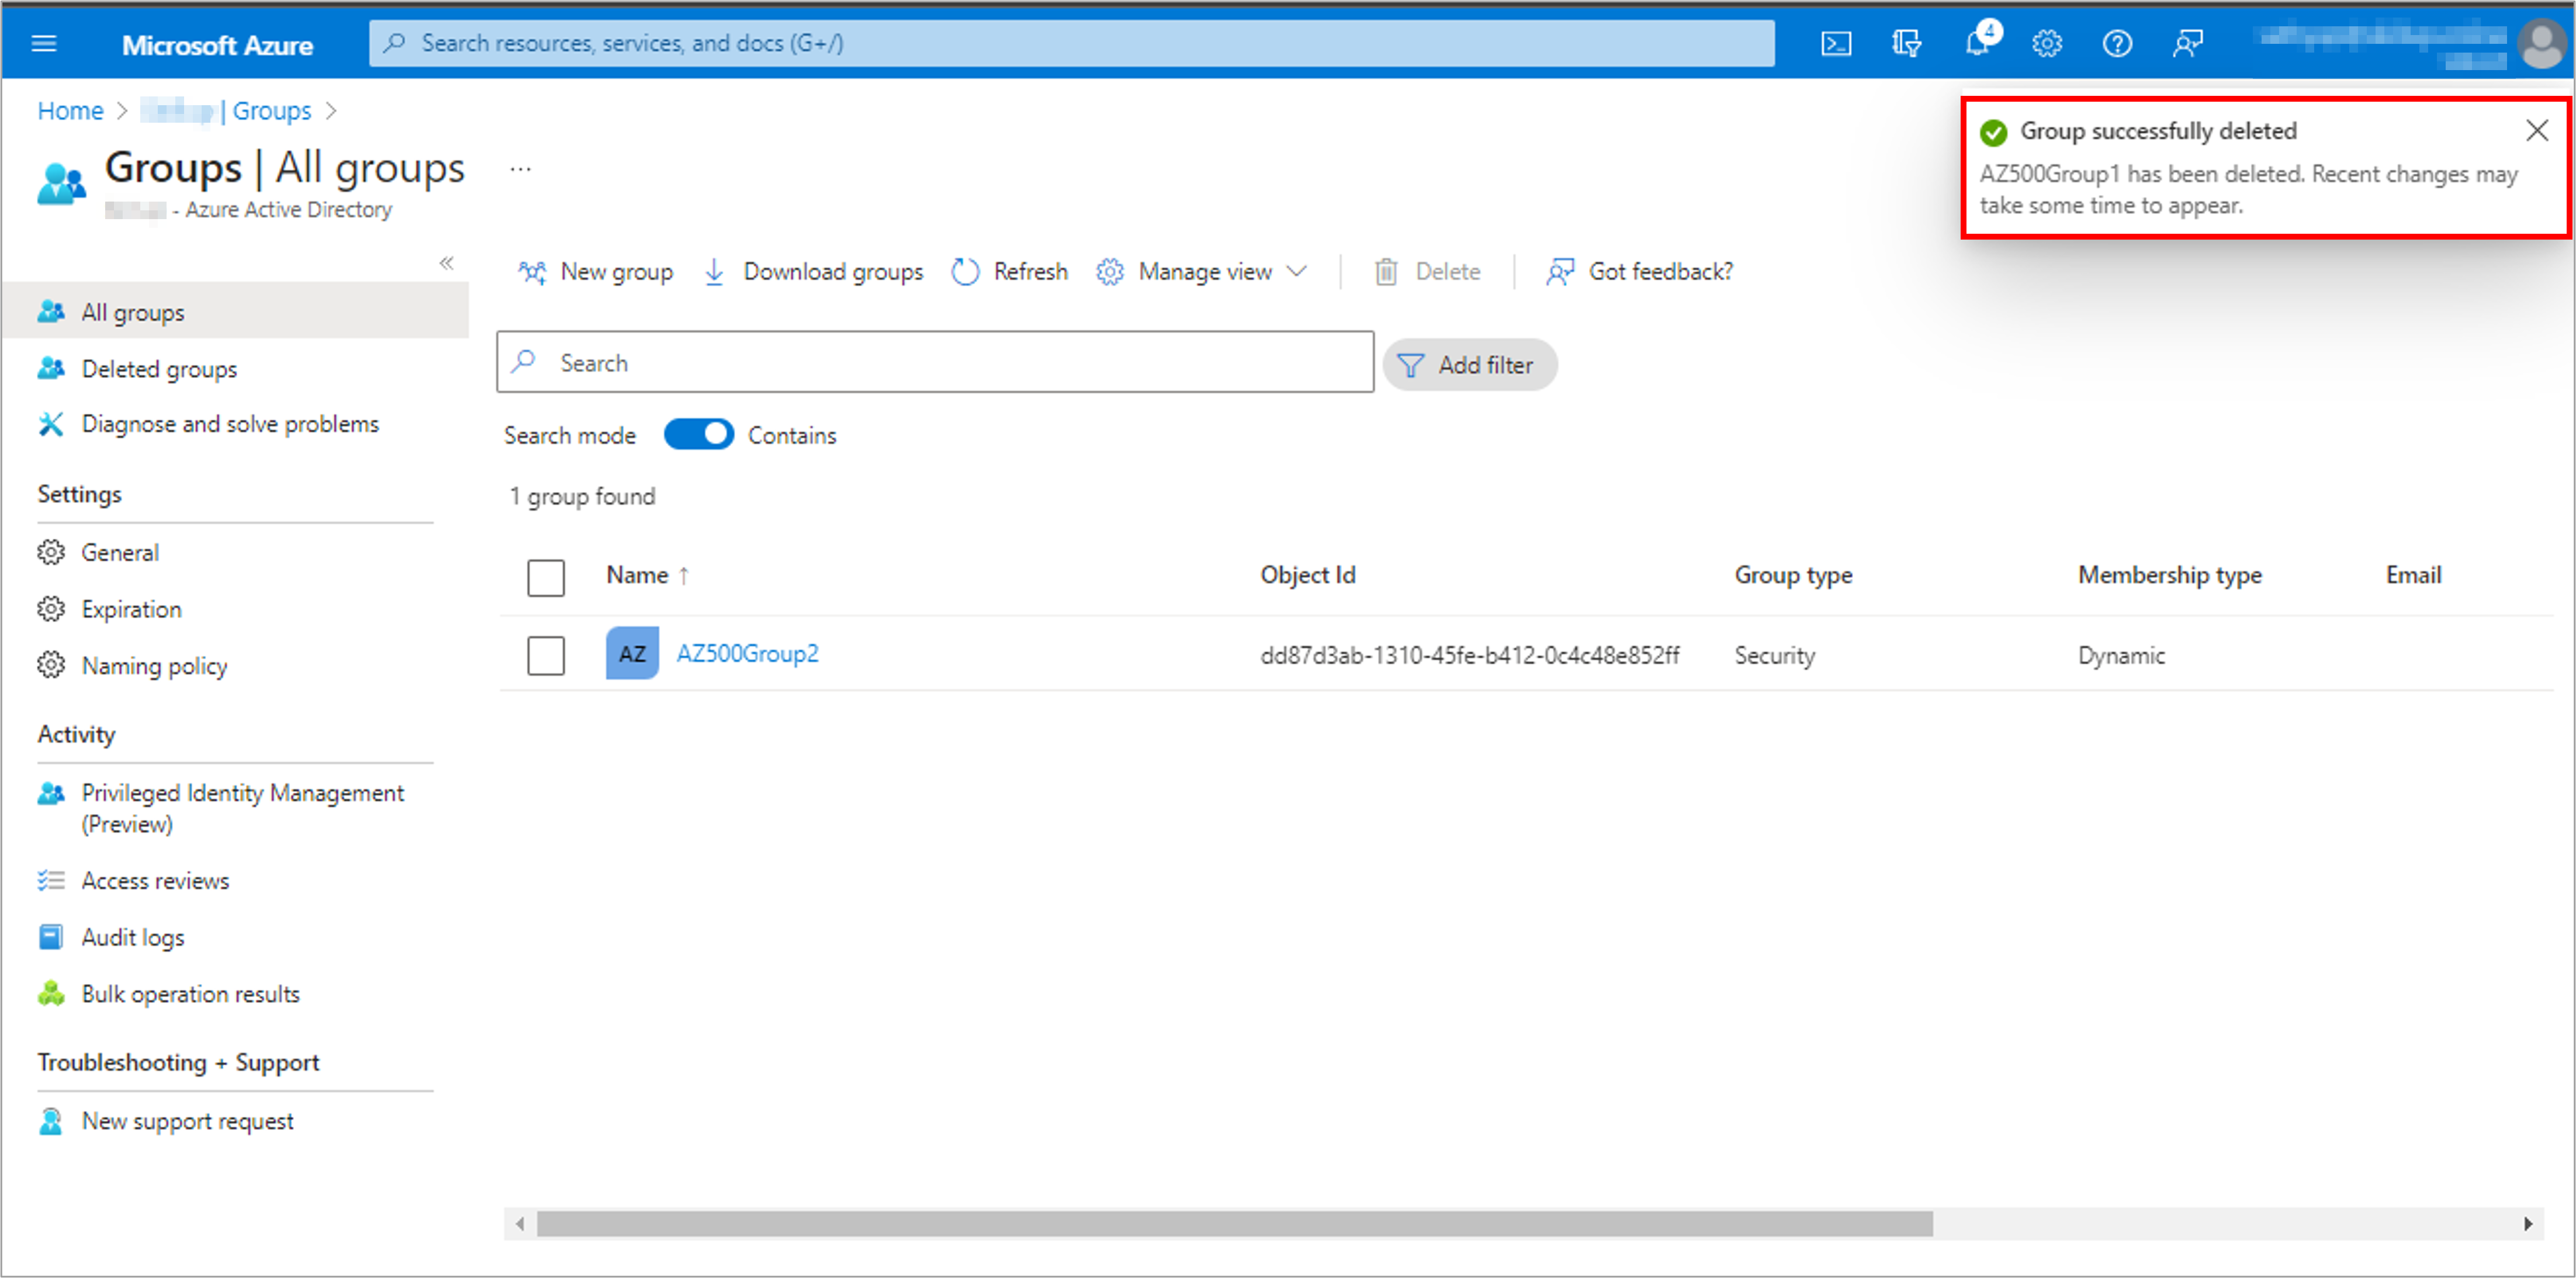Download groups from the toolbar
This screenshot has width=2576, height=1278.
click(x=813, y=271)
